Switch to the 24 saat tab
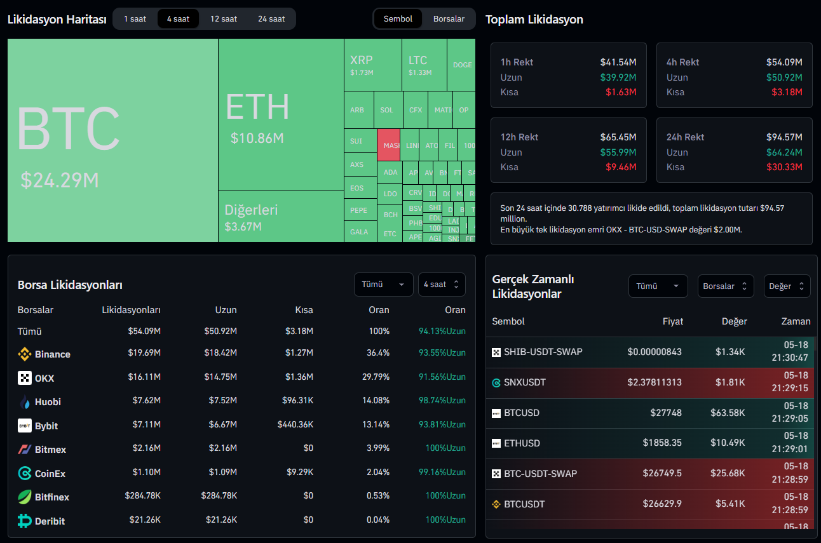This screenshot has height=543, width=821. click(x=271, y=19)
